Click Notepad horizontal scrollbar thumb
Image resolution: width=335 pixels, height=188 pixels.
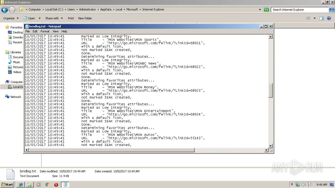(x=111, y=150)
